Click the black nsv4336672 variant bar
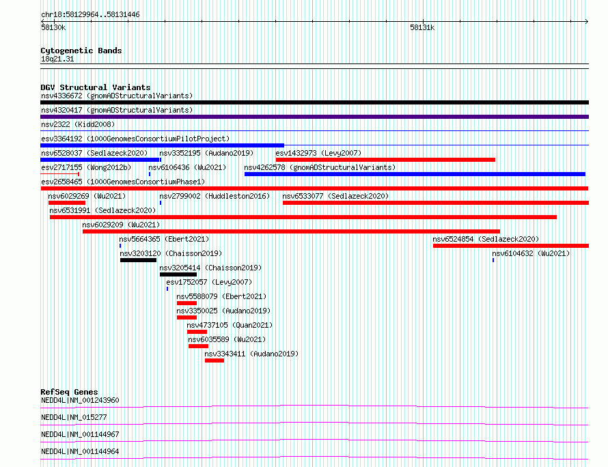This screenshot has width=608, height=467. coord(314,102)
